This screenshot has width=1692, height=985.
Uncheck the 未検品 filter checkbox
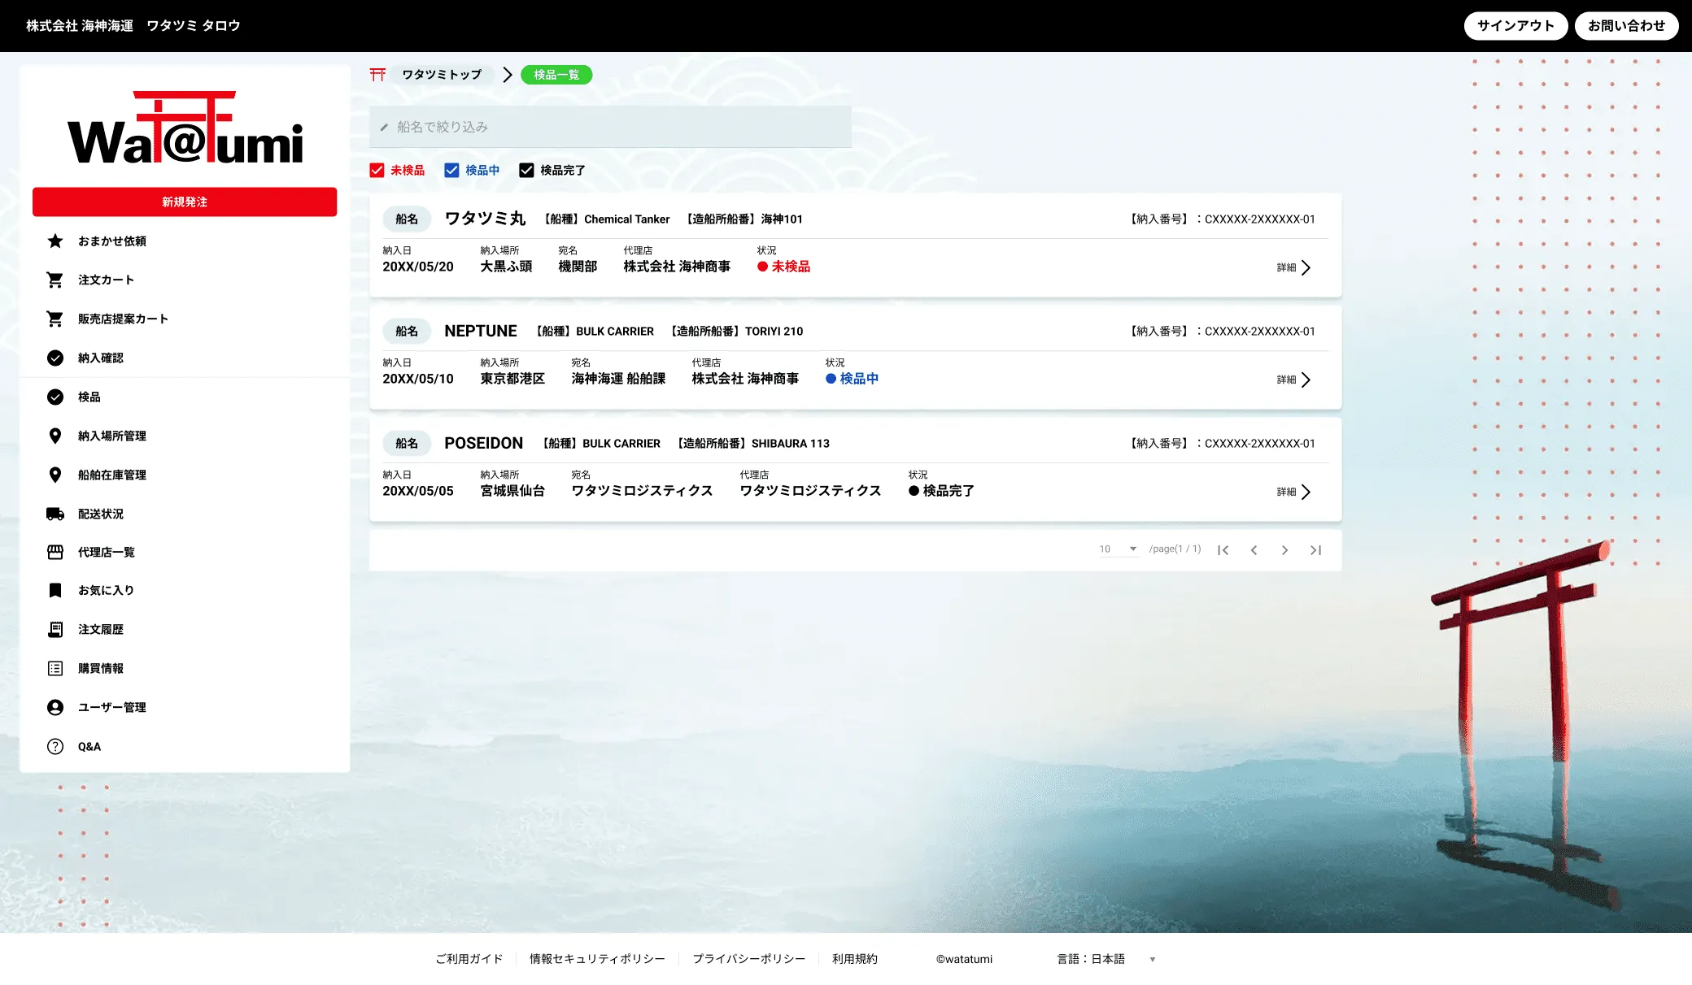pos(377,171)
